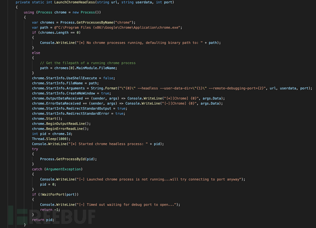
Task: Click the 'Launched chrome process is not running' message
Action: tap(159, 179)
